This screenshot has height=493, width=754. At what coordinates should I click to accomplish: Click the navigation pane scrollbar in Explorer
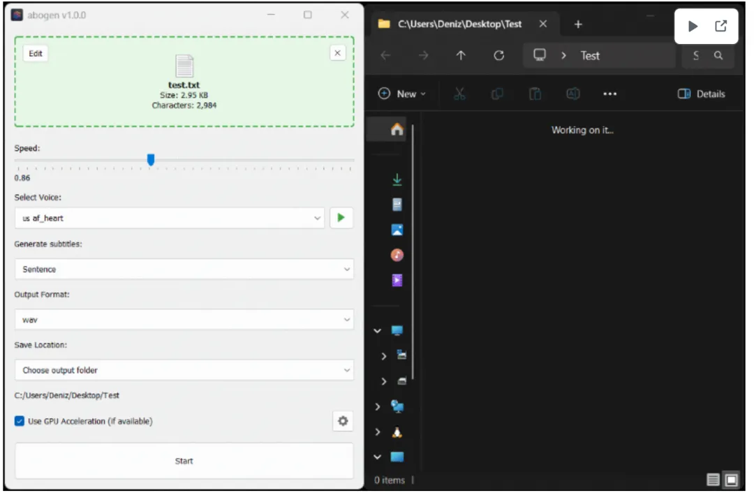[413, 253]
